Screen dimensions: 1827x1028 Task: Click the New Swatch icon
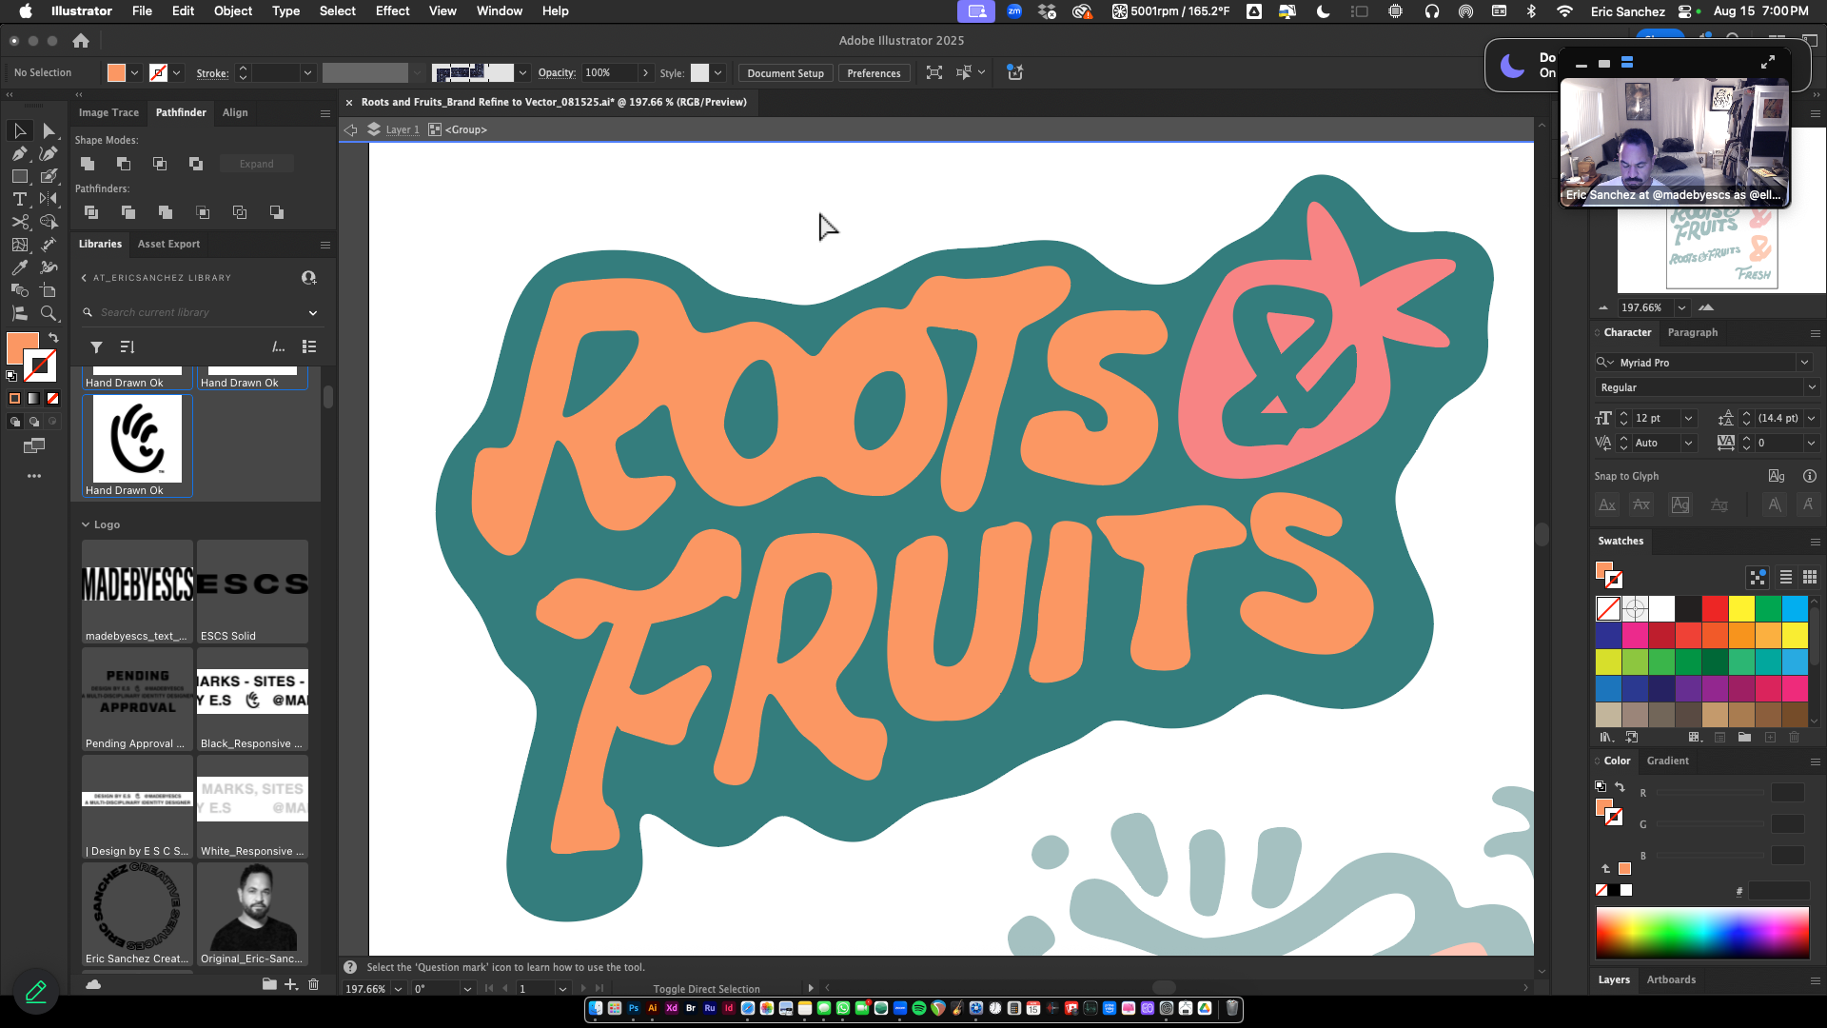click(x=1771, y=738)
